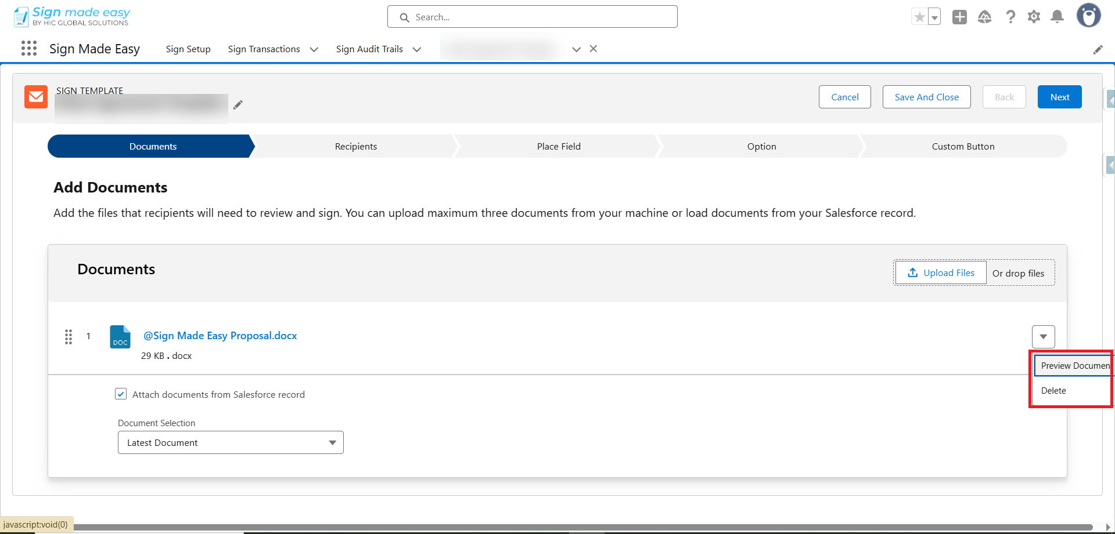
Task: Jump to the Custom Button step
Action: pos(963,146)
